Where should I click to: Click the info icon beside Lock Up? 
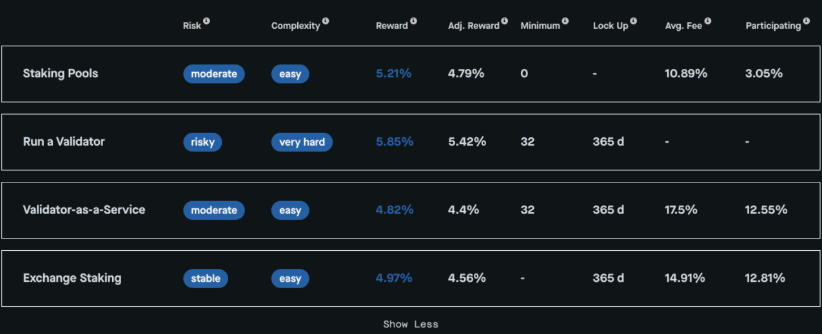tap(634, 22)
